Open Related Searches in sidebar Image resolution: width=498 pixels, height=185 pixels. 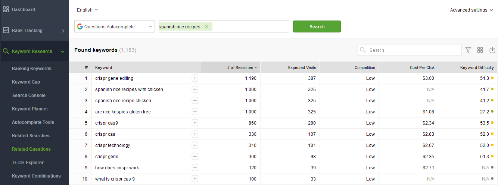click(x=31, y=136)
